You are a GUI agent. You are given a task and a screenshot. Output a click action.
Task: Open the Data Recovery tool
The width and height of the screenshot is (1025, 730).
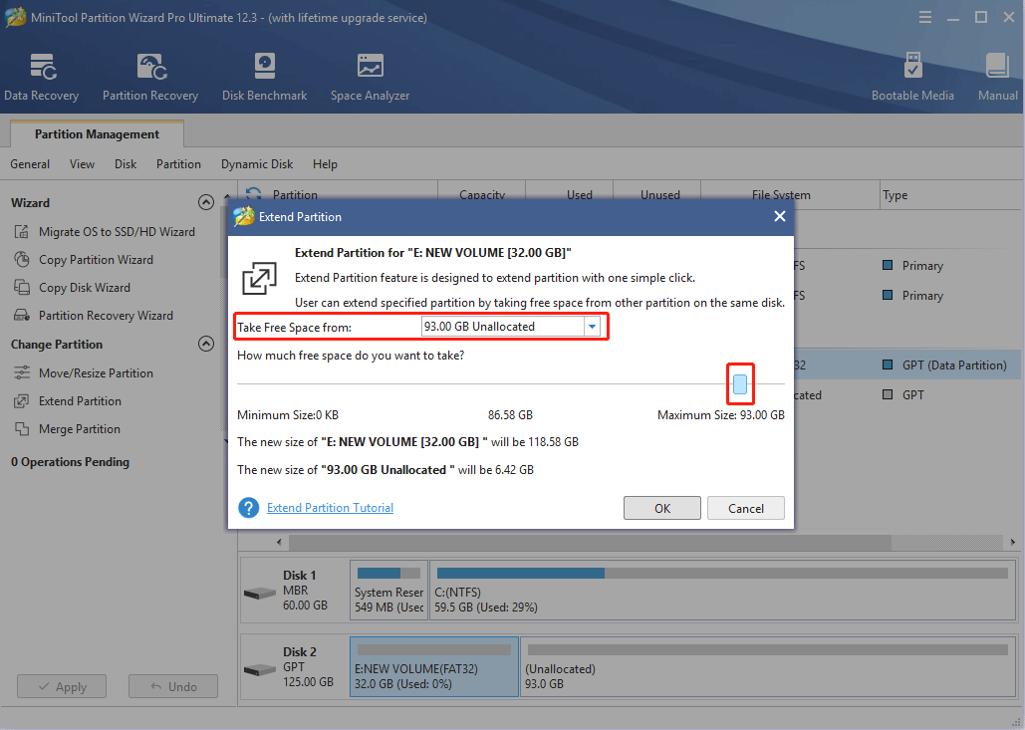pos(41,77)
